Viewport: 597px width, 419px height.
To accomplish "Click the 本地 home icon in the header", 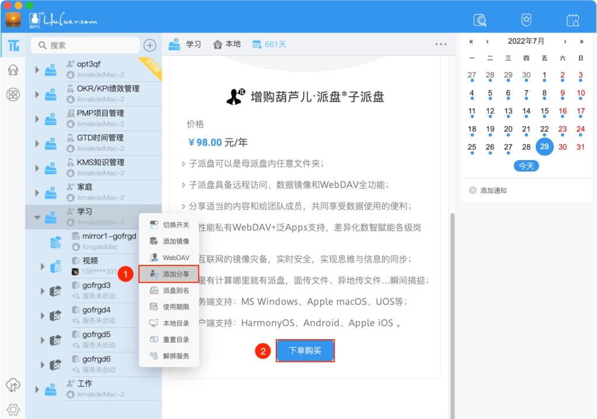I will click(217, 45).
